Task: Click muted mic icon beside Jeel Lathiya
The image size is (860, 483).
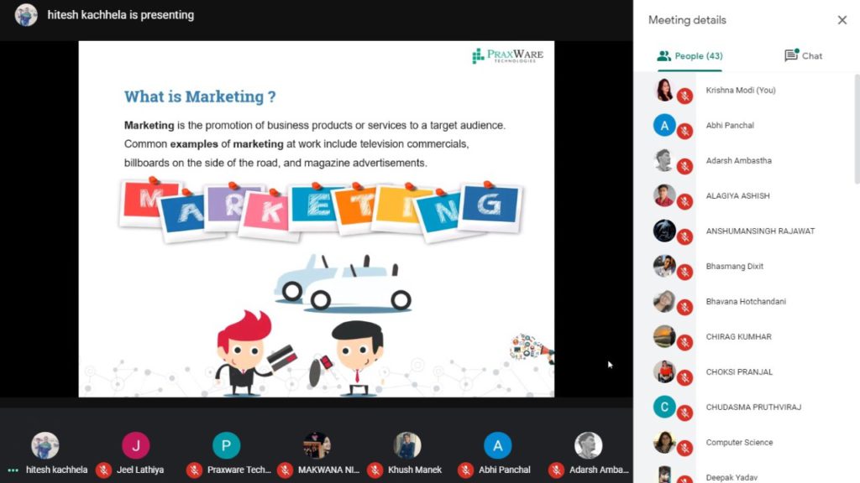Action: (x=103, y=470)
